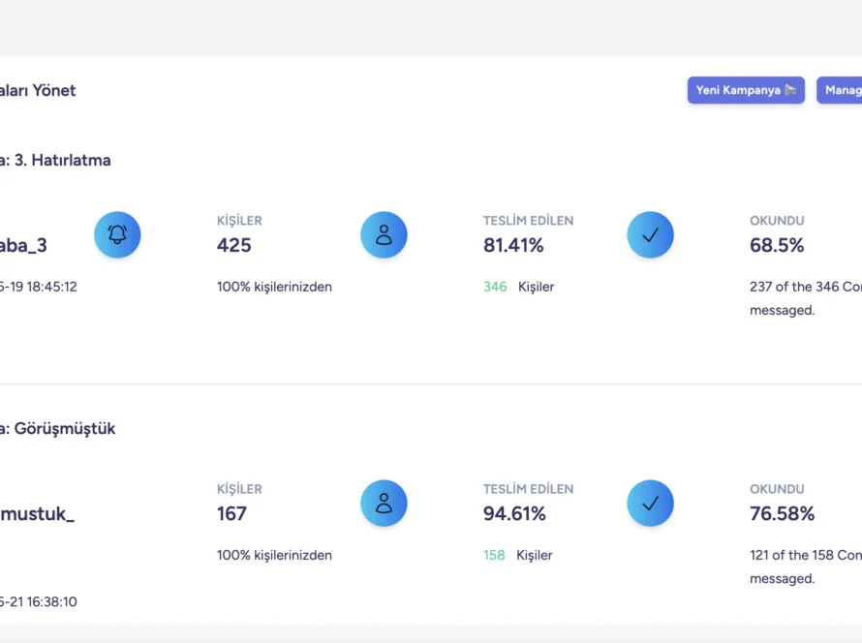Click the Yeni Kampanya button
Screen dimensions: 862x643
[746, 90]
